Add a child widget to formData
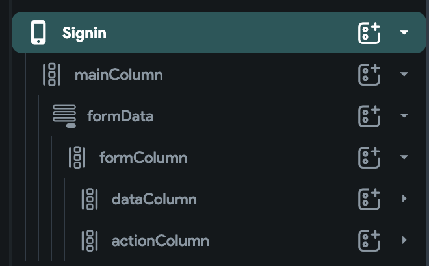429x266 pixels. pos(369,116)
